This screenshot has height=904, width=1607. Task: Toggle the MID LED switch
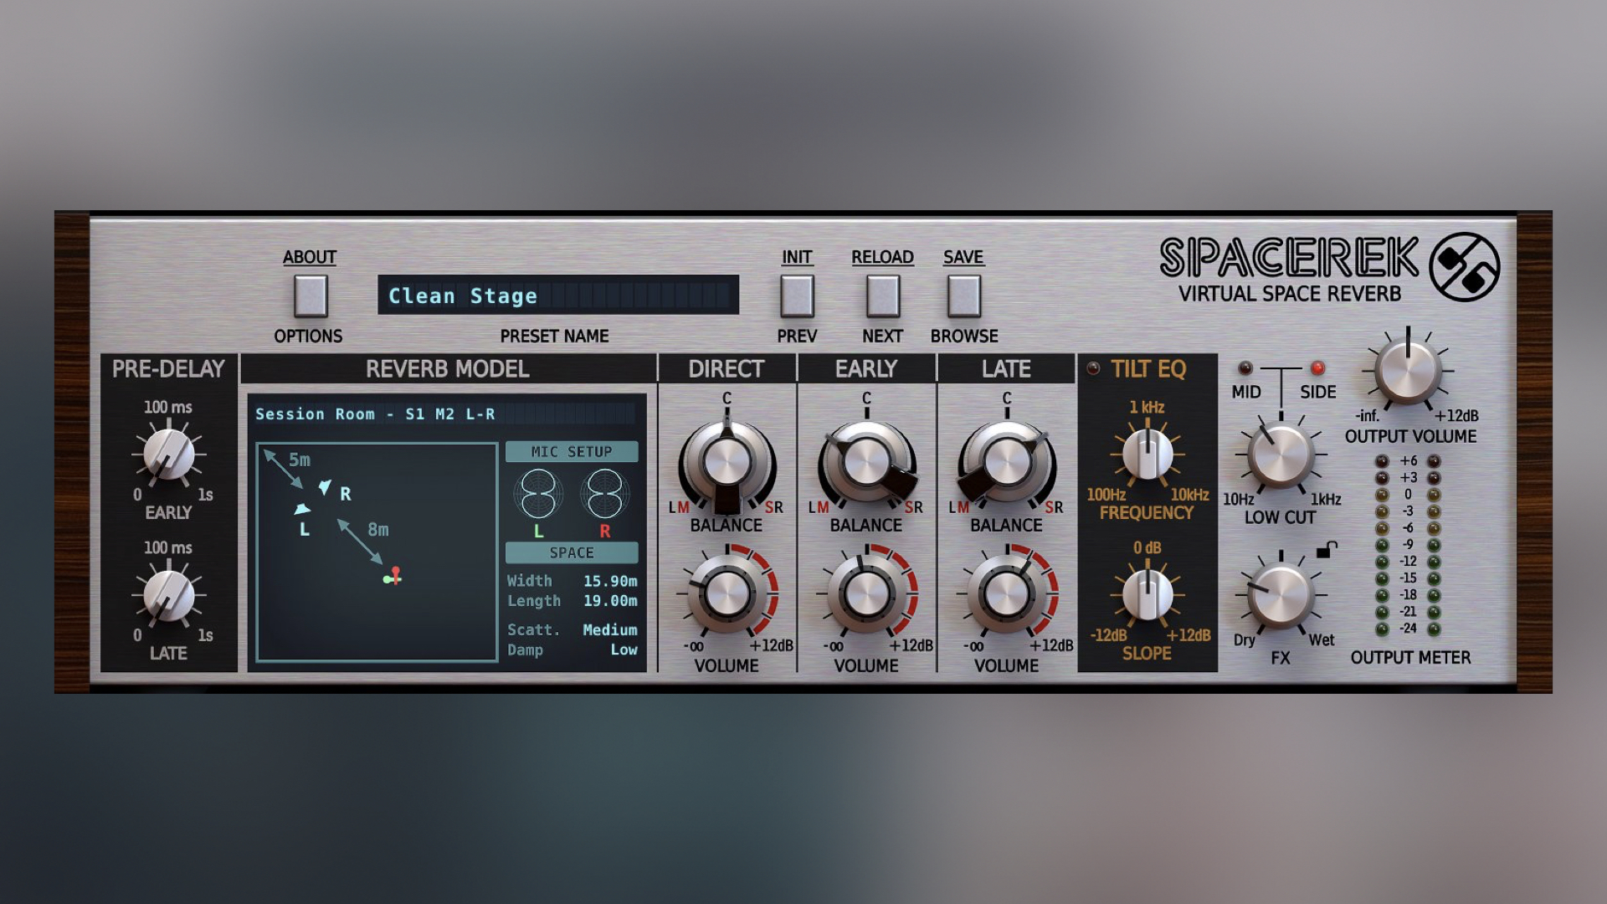(x=1245, y=367)
